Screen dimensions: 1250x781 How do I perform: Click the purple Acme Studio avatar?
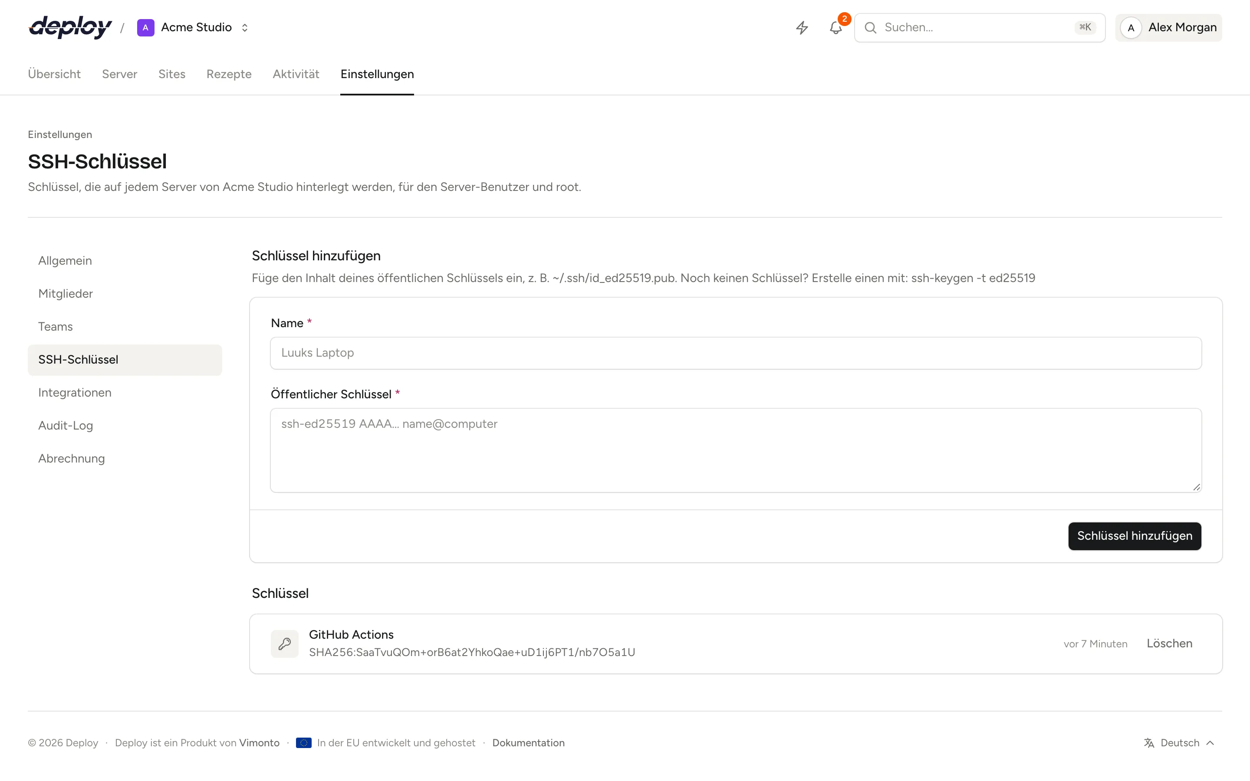click(x=145, y=27)
